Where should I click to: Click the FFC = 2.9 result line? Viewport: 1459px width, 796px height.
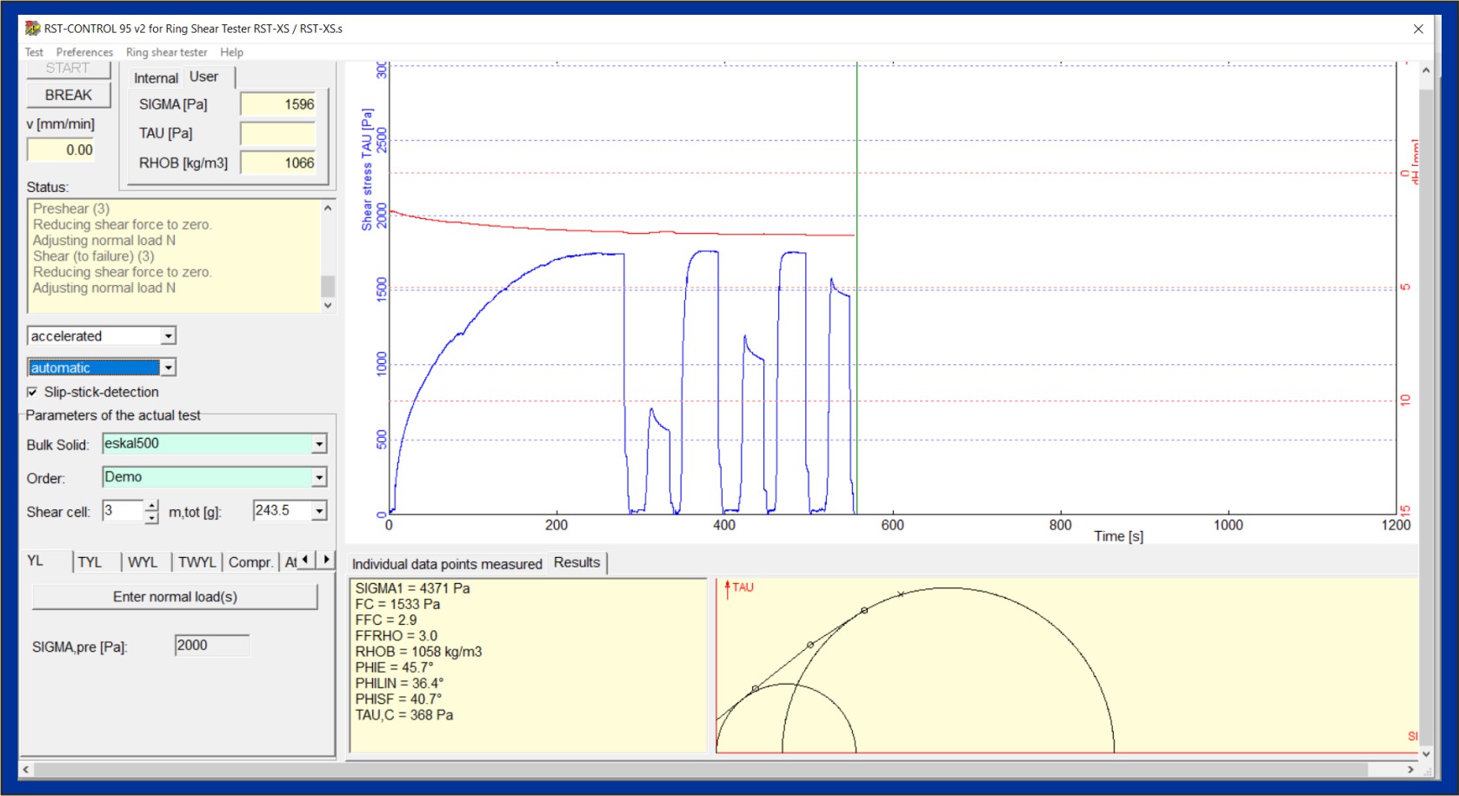[386, 620]
